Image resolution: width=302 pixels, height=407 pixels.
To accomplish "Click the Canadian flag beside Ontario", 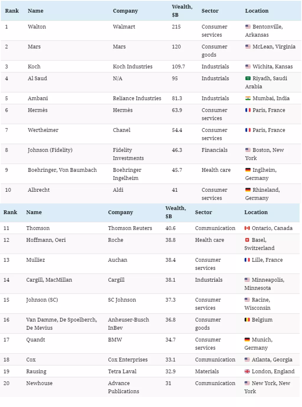I will [247, 228].
